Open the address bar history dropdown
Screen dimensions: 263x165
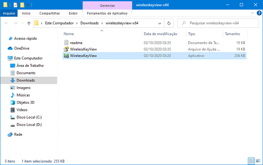(160, 23)
